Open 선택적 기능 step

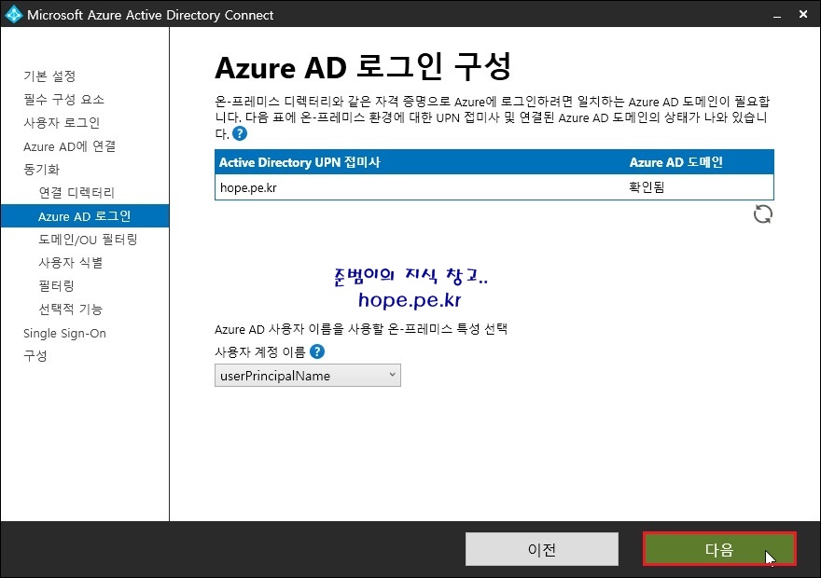pyautogui.click(x=71, y=310)
